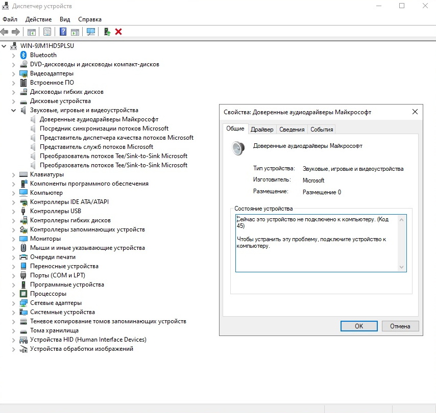Click the Forward arrow toolbar icon

[16, 32]
